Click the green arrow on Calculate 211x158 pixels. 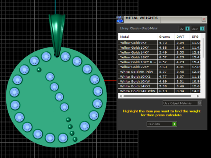point(175,124)
